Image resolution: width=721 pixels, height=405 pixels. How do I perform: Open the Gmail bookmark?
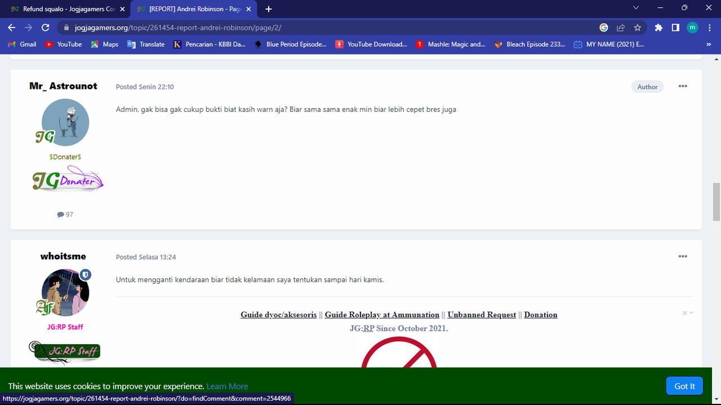[22, 44]
